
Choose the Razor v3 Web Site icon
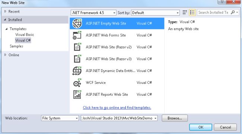pos(77,59)
